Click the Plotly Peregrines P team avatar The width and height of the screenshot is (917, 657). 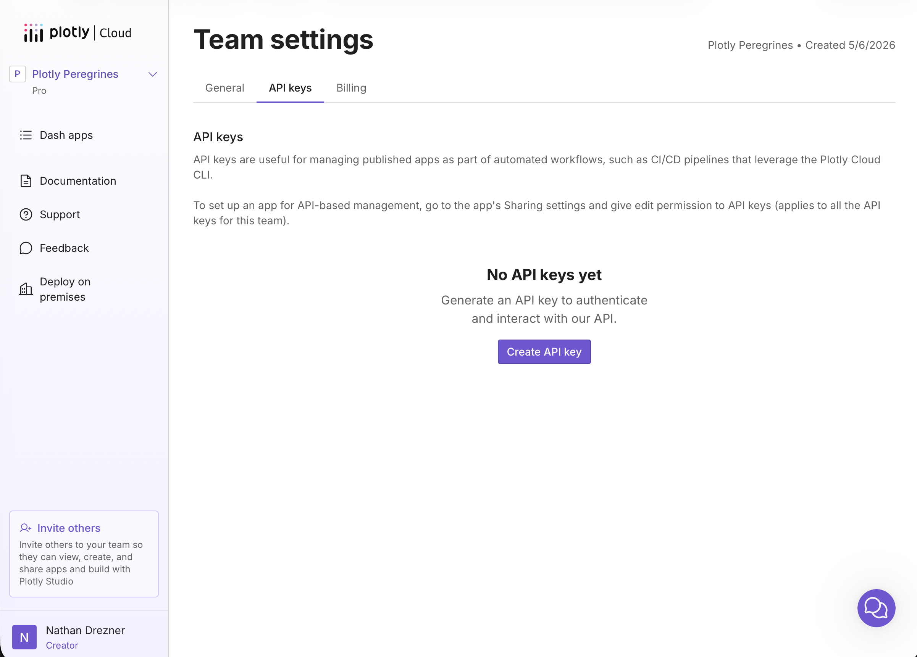[x=18, y=74]
